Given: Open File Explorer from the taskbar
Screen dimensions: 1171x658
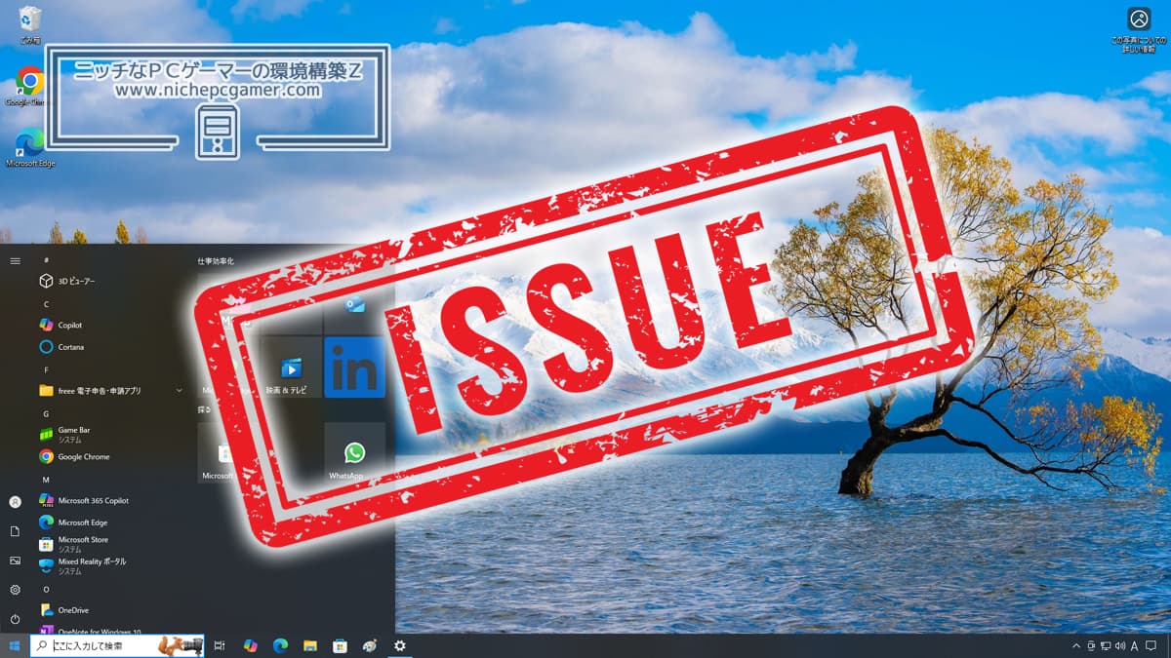Looking at the screenshot, I should [x=310, y=645].
